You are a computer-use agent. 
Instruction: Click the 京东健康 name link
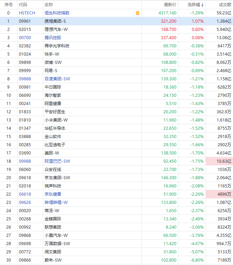53,194
